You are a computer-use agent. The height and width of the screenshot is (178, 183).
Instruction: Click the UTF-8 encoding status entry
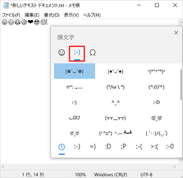[x=146, y=175]
